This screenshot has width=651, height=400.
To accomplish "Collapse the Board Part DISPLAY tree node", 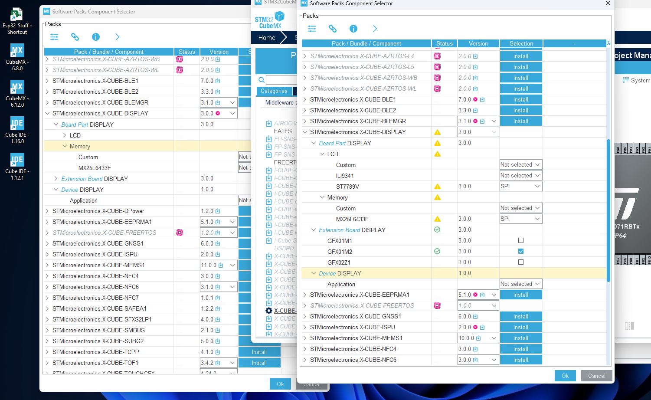I will 314,143.
